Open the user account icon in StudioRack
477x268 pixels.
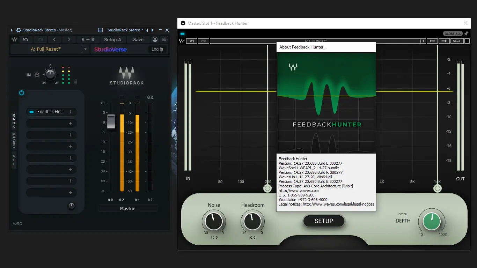coord(155,40)
